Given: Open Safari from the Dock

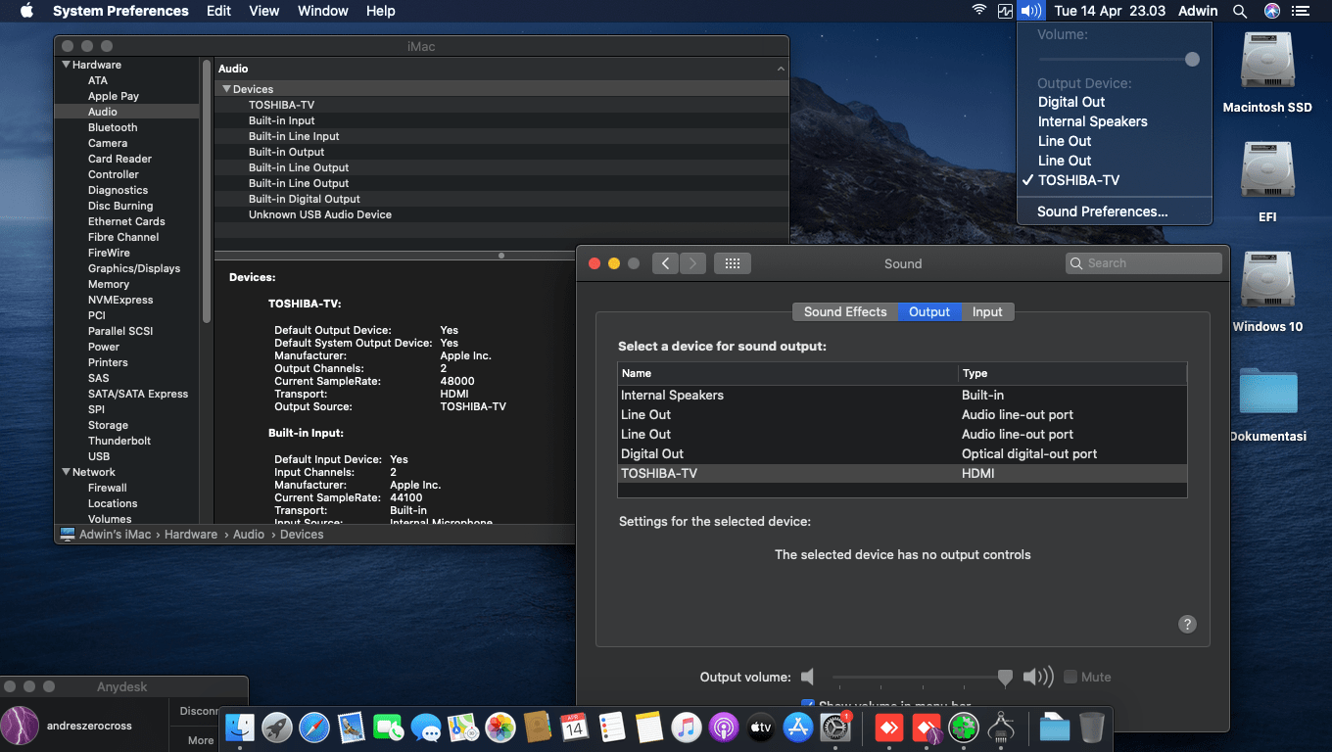Looking at the screenshot, I should pos(314,728).
